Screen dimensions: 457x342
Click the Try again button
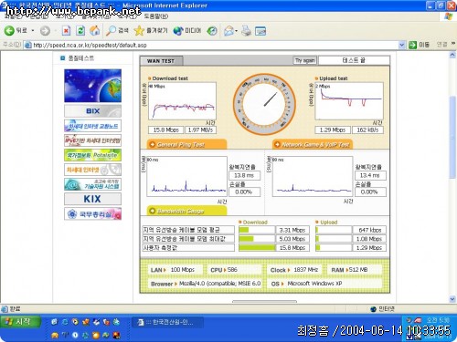tap(304, 60)
